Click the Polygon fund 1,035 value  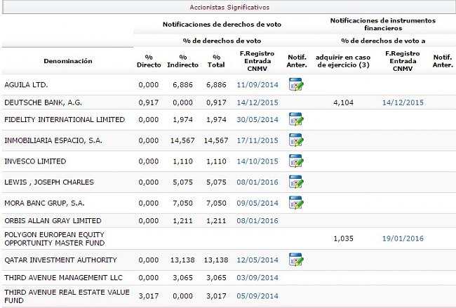(344, 239)
